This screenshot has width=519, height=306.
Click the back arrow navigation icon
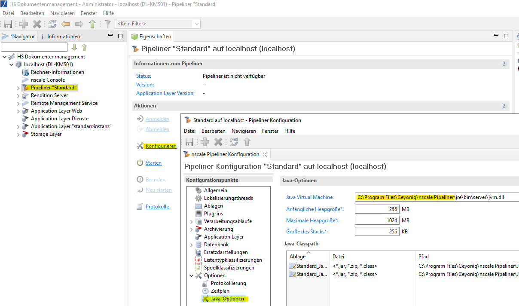66,24
